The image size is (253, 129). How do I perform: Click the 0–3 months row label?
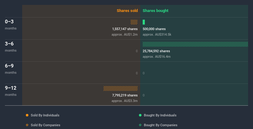pyautogui.click(x=11, y=25)
